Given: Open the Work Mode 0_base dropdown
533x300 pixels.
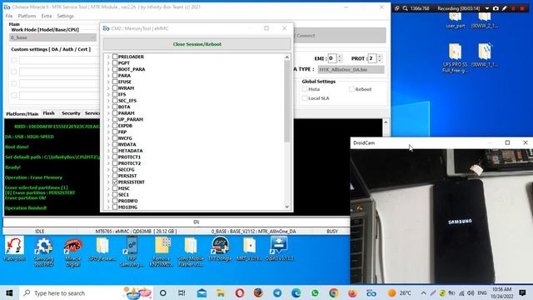Looking at the screenshot, I should 52,37.
